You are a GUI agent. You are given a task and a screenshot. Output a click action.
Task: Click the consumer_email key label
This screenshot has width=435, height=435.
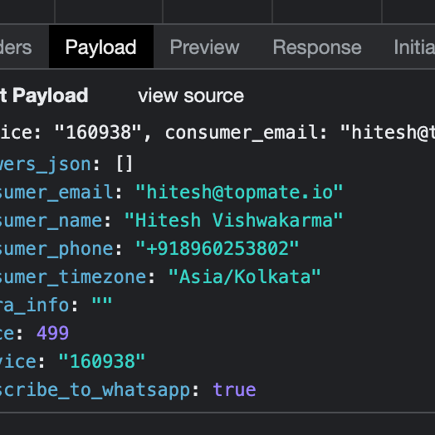(56, 192)
